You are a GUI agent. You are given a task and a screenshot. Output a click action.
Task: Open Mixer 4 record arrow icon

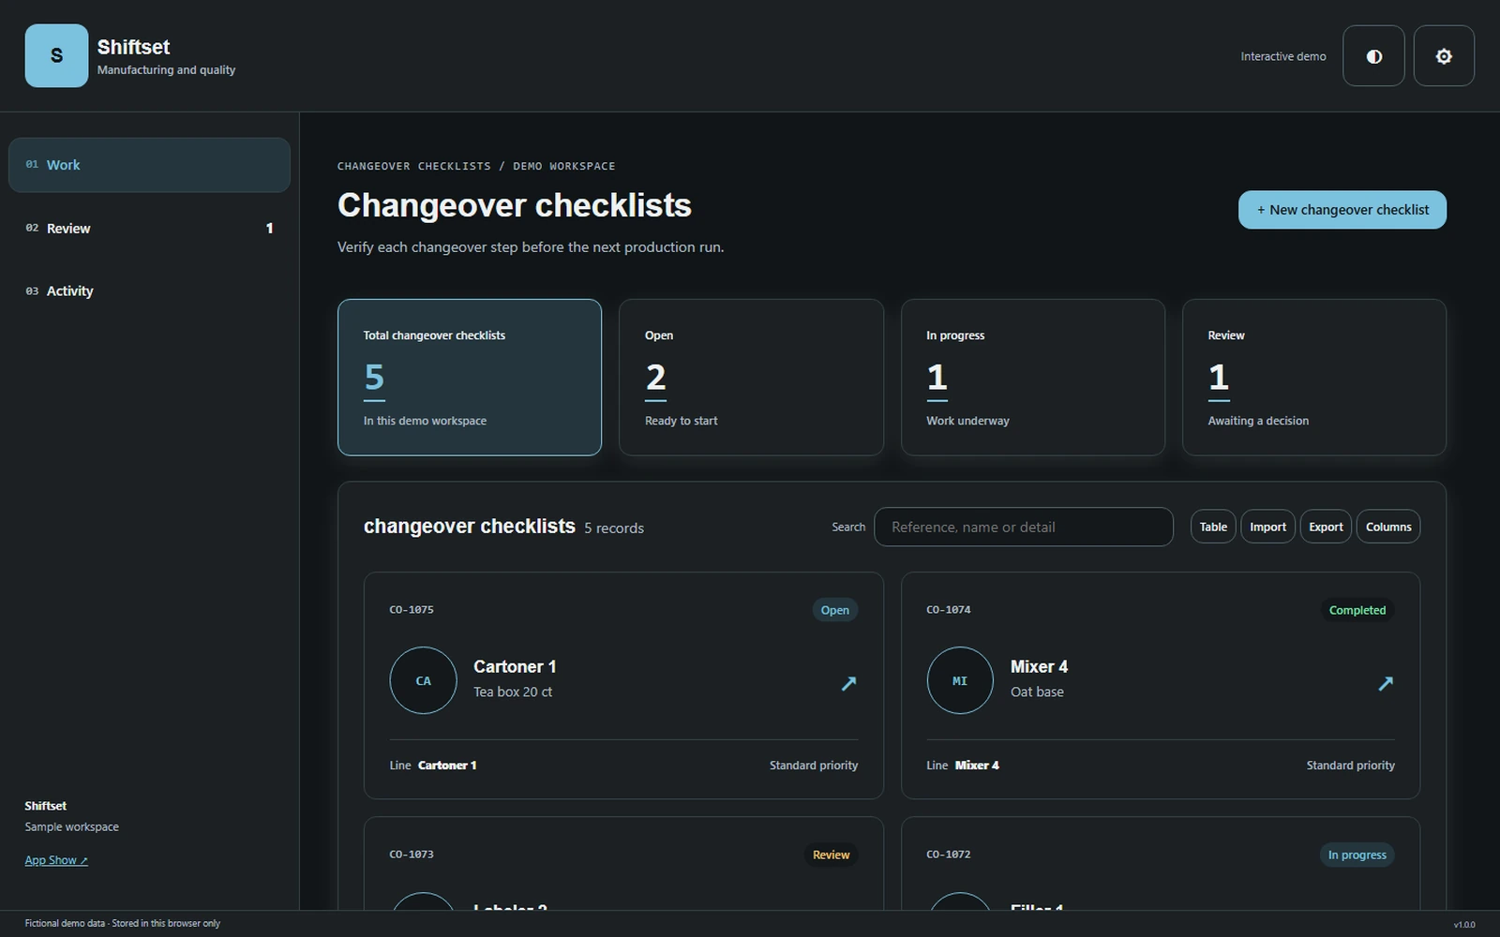click(1386, 683)
